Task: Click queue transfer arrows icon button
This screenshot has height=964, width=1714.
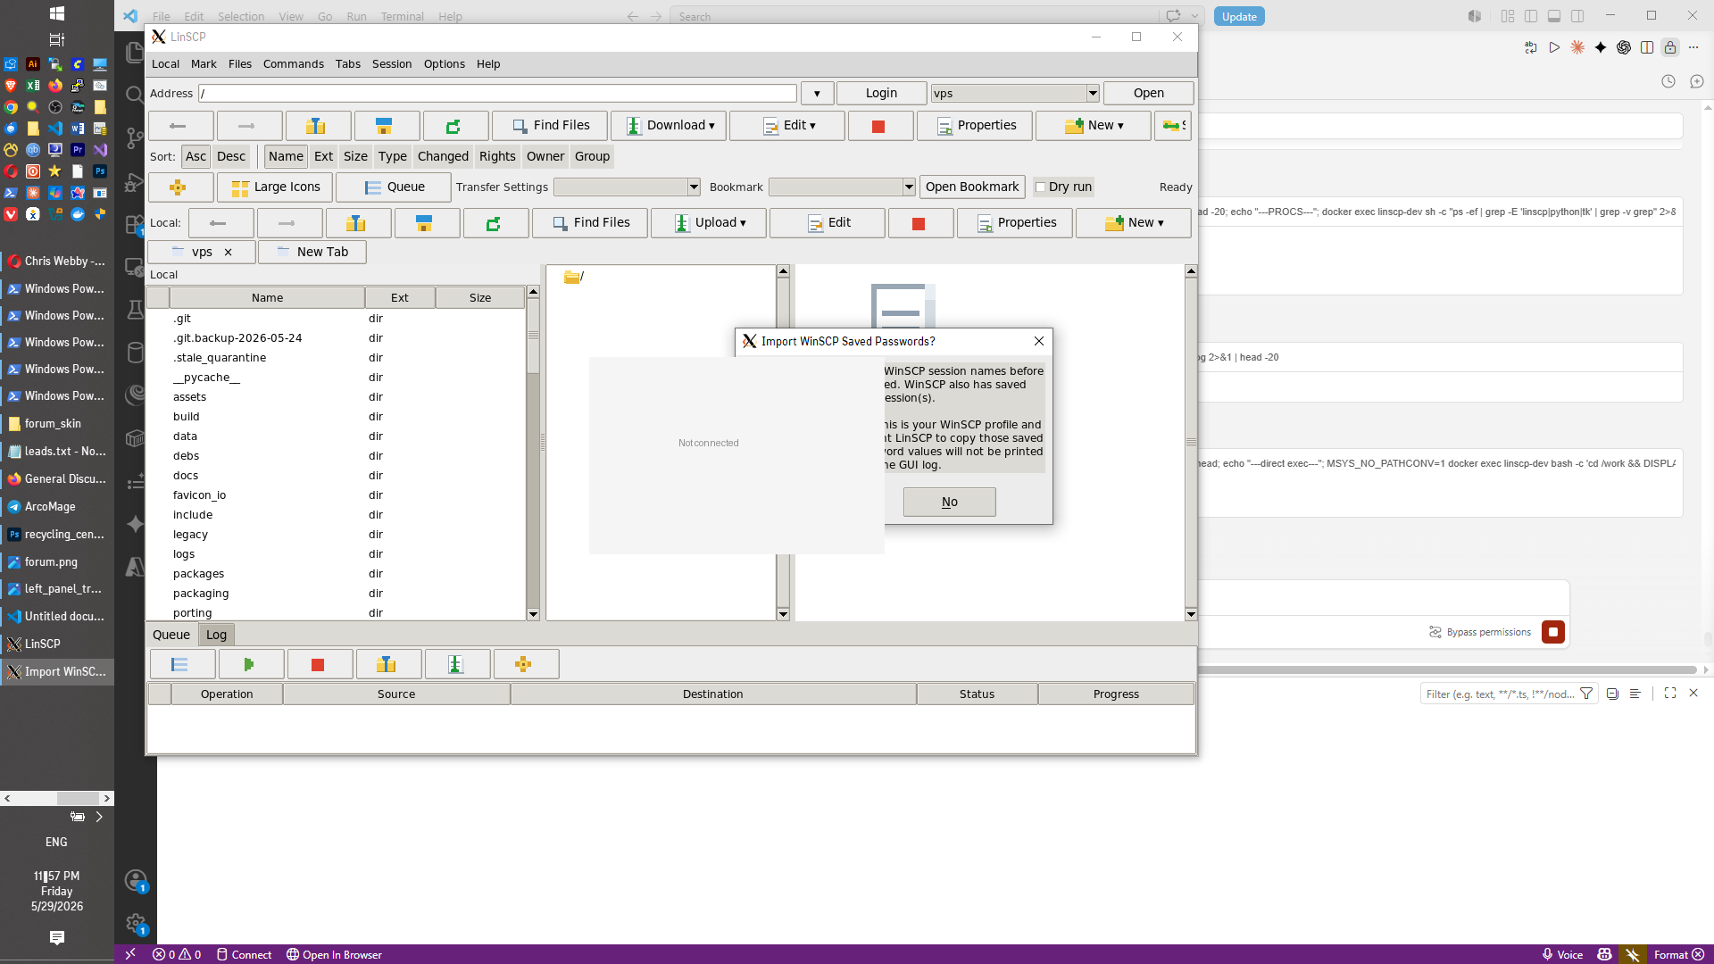Action: [x=457, y=664]
